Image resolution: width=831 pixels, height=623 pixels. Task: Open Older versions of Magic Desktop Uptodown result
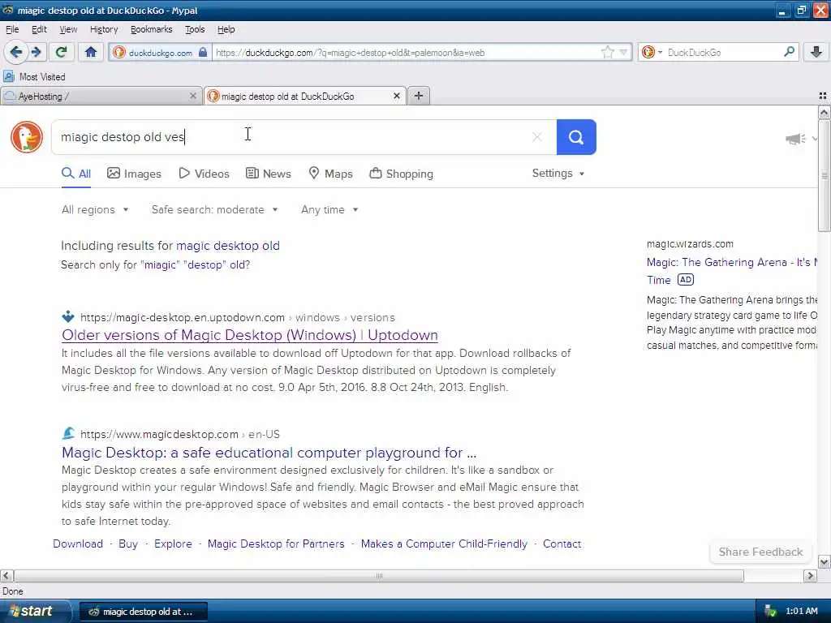250,335
